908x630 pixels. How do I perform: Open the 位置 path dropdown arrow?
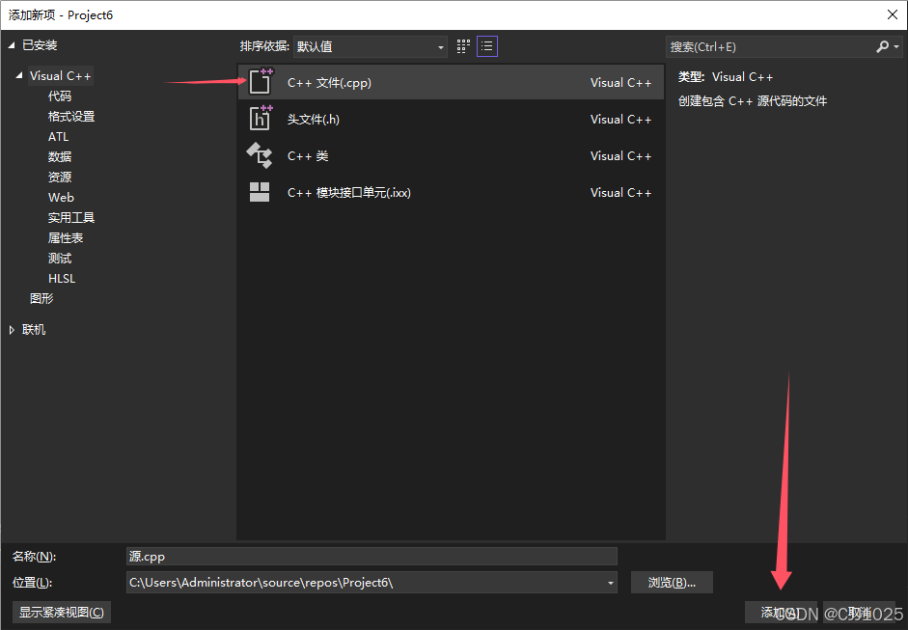pyautogui.click(x=608, y=582)
